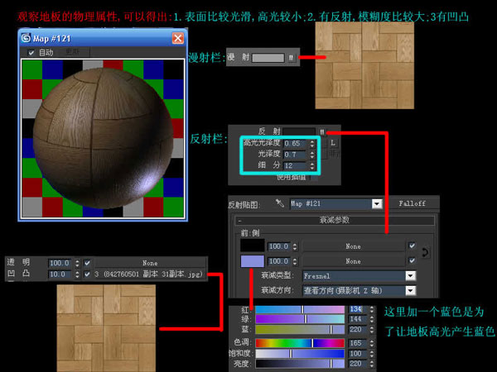497x372 pixels.
Task: Open the falloff direction dropdown
Action: point(409,290)
